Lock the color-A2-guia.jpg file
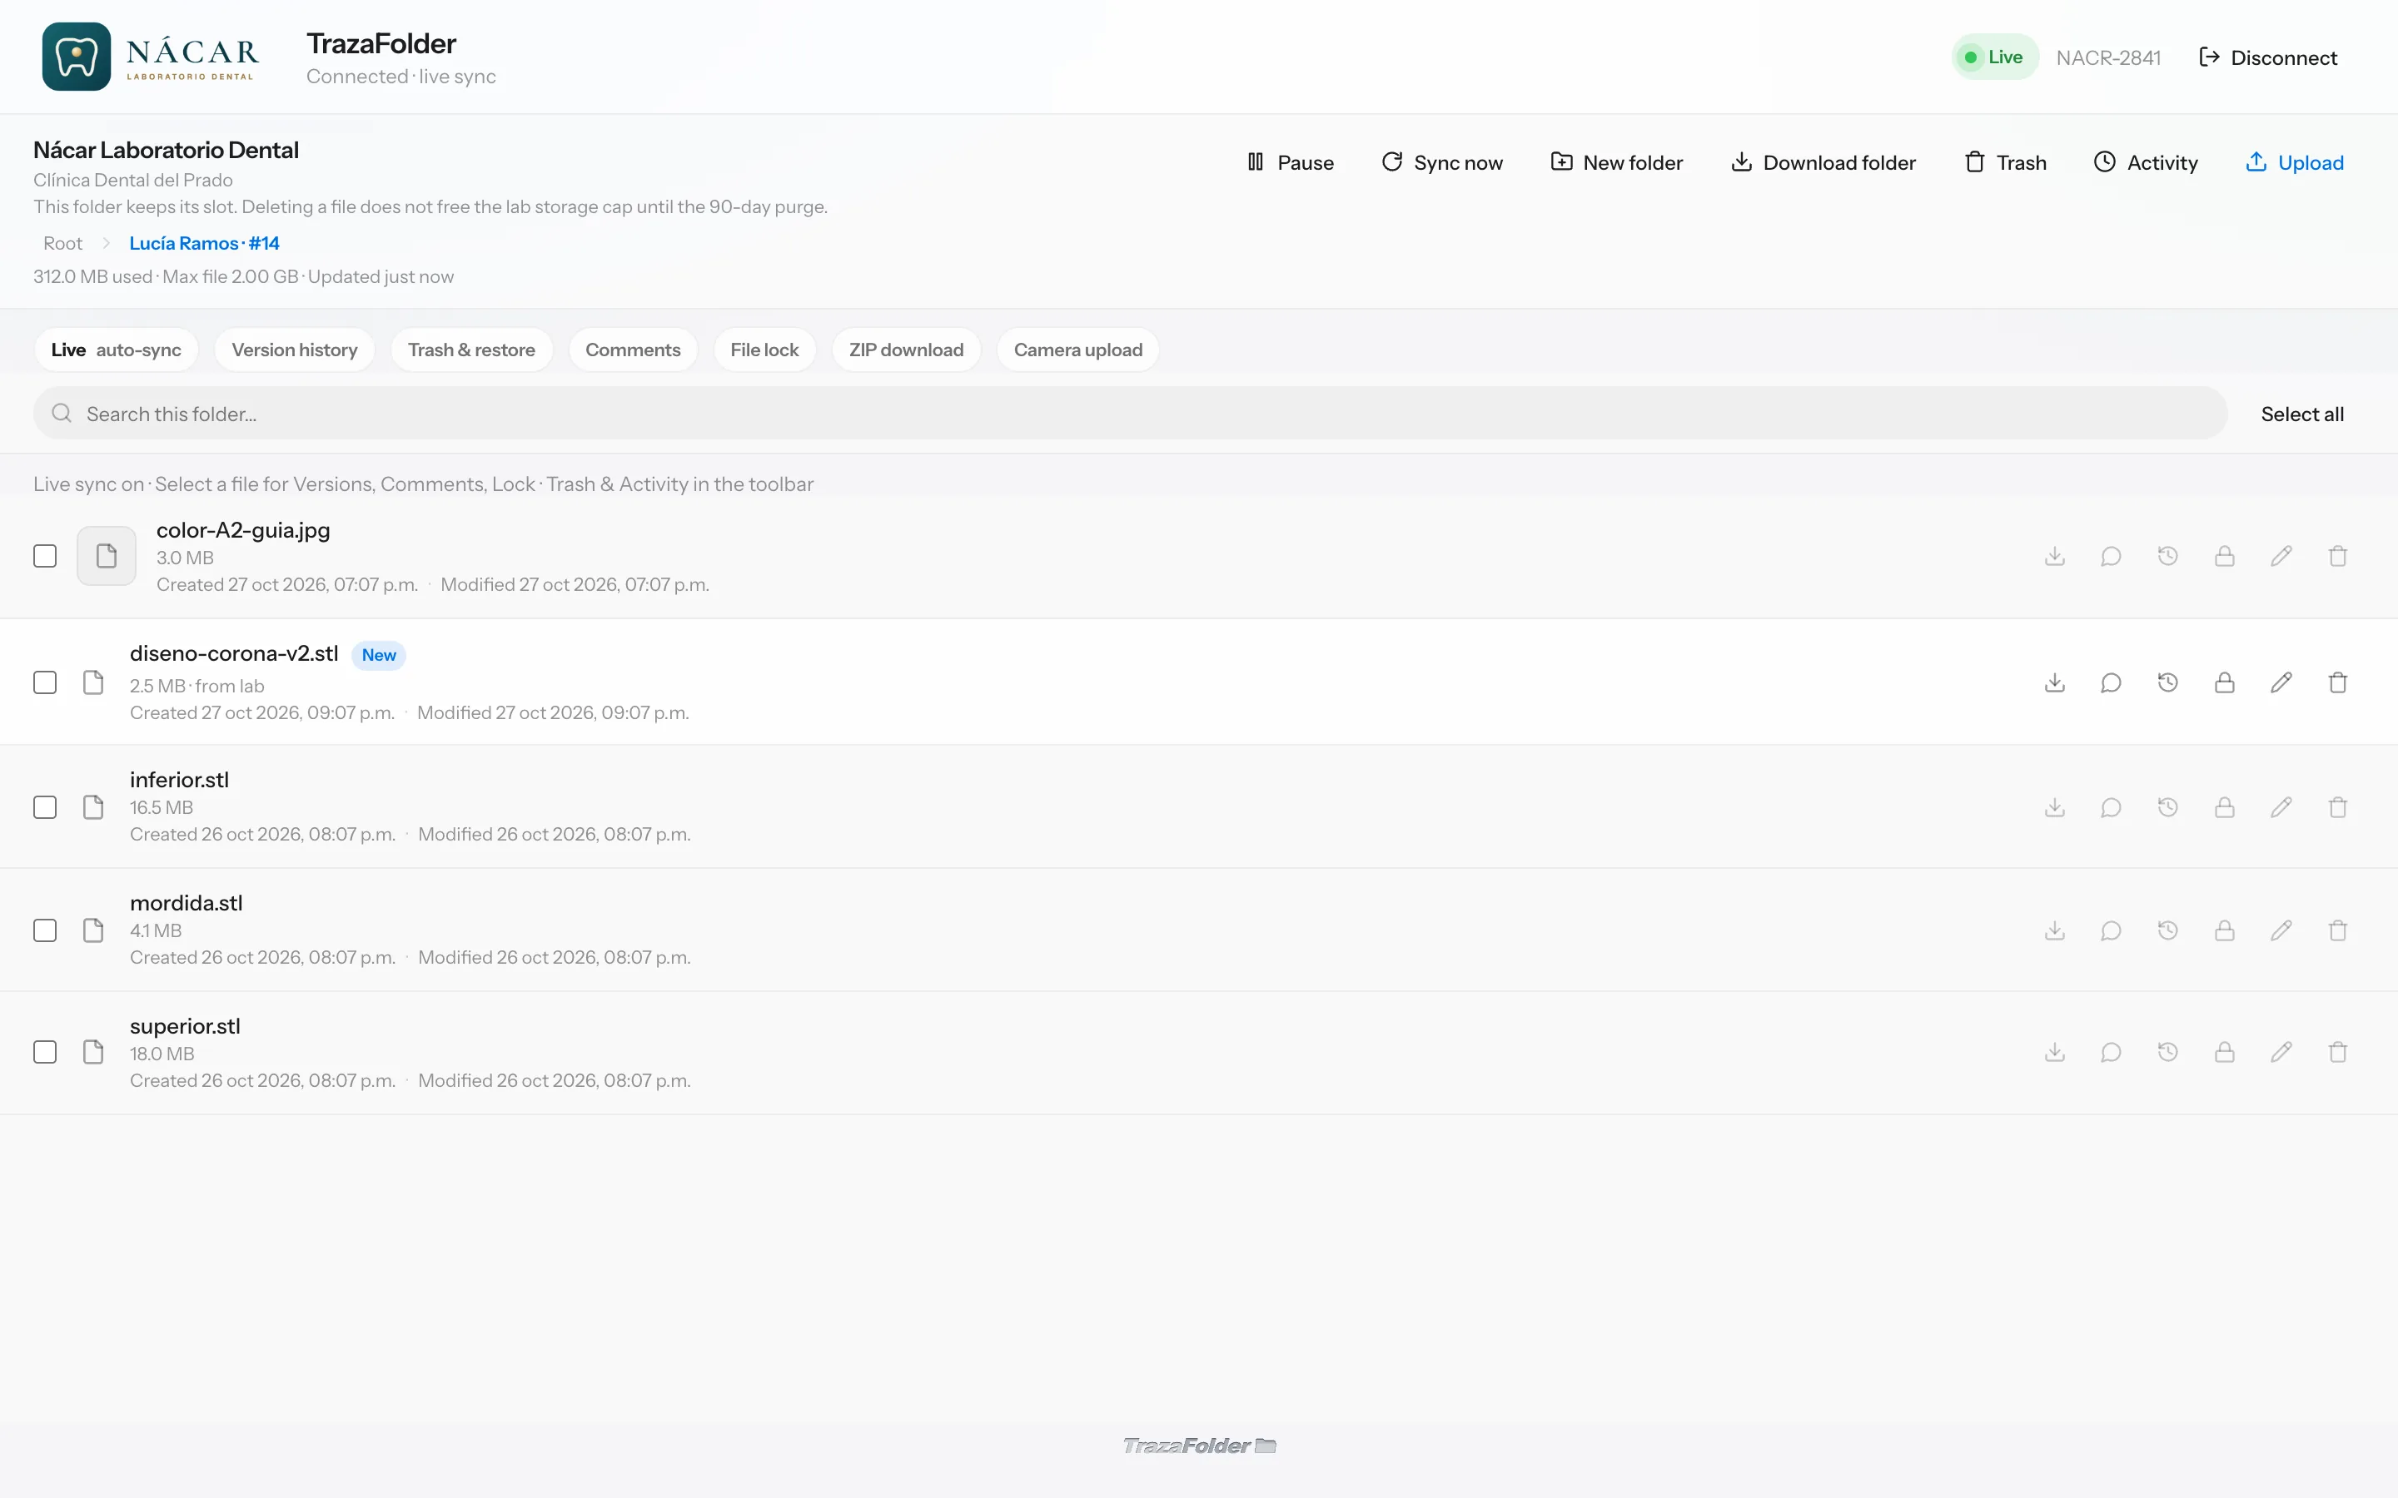Screen dimensions: 2398x1498 (x=2225, y=556)
